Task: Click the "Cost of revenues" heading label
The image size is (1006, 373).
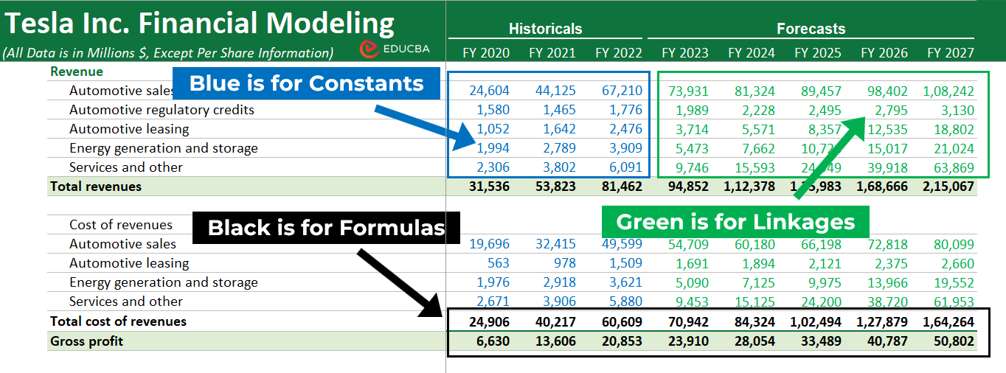Action: point(121,225)
